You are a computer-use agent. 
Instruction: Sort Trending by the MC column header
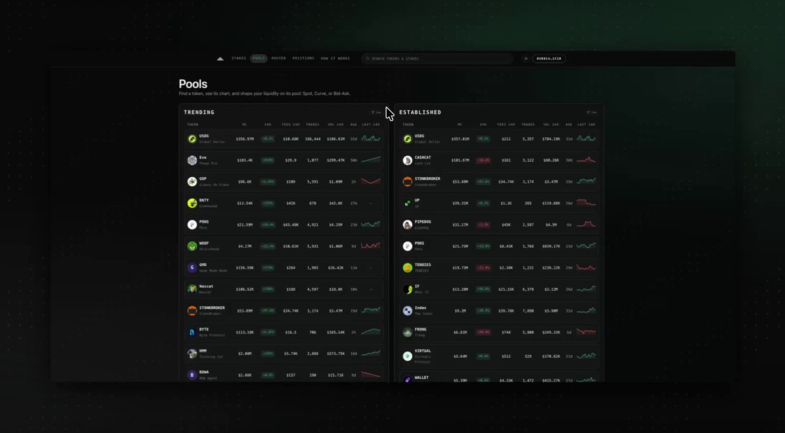pyautogui.click(x=244, y=124)
